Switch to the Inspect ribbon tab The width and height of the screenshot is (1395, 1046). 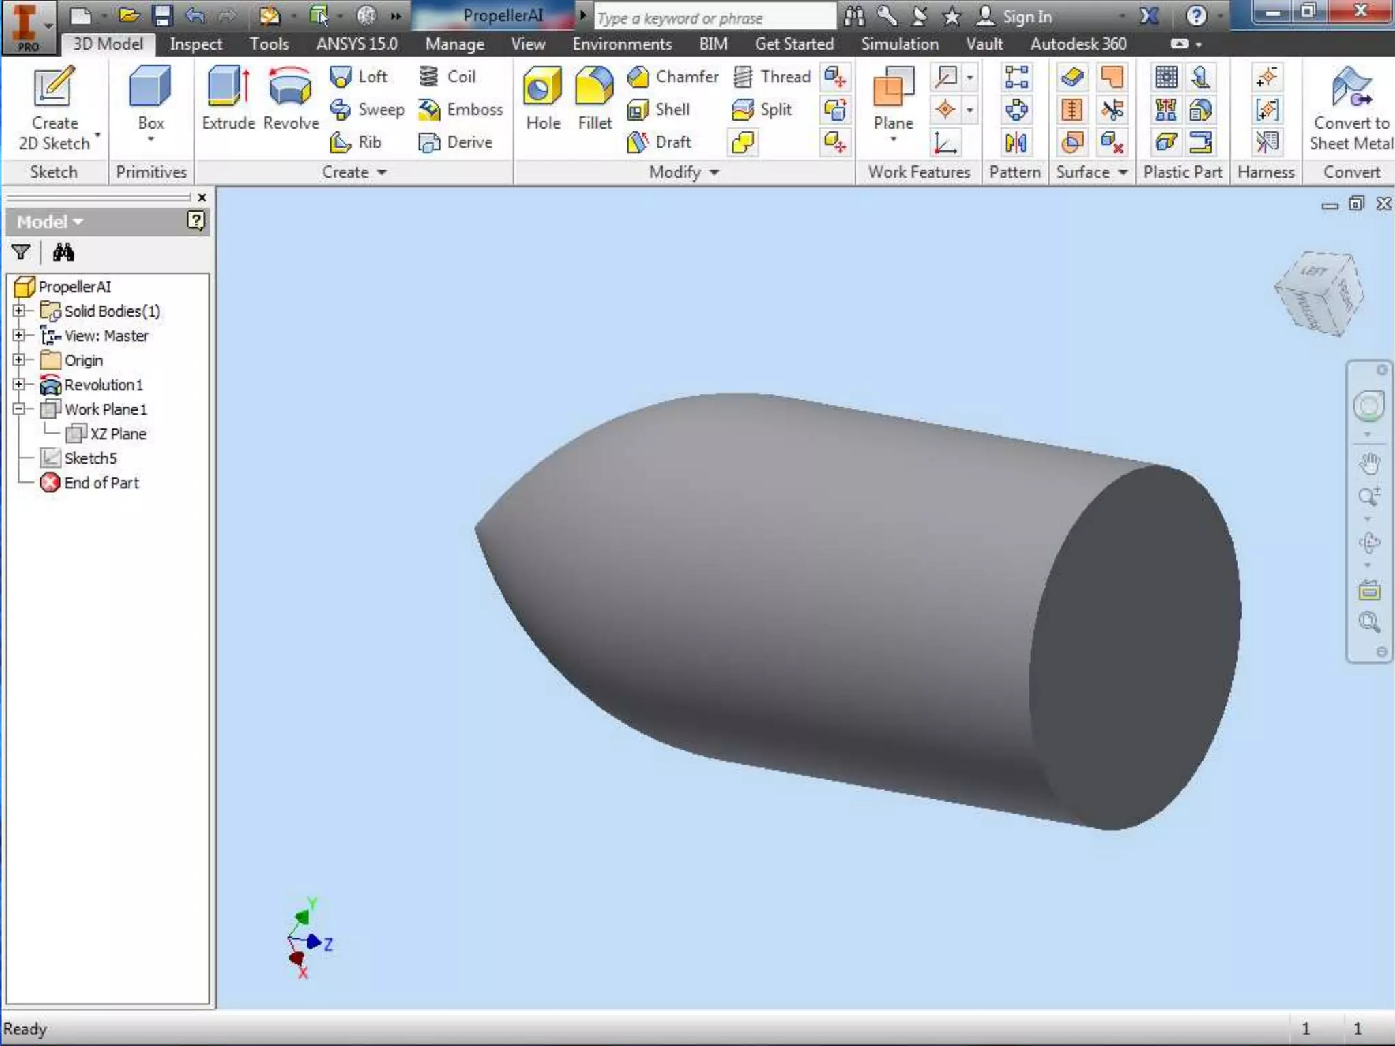[195, 44]
